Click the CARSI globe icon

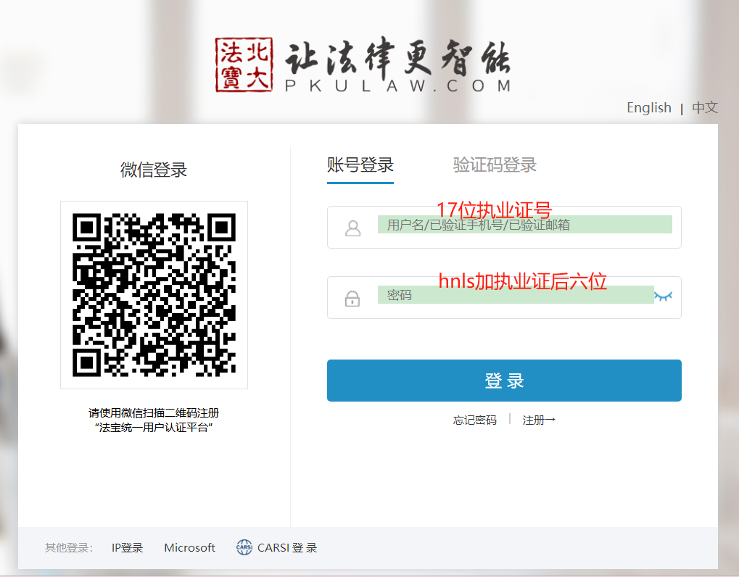tap(244, 548)
